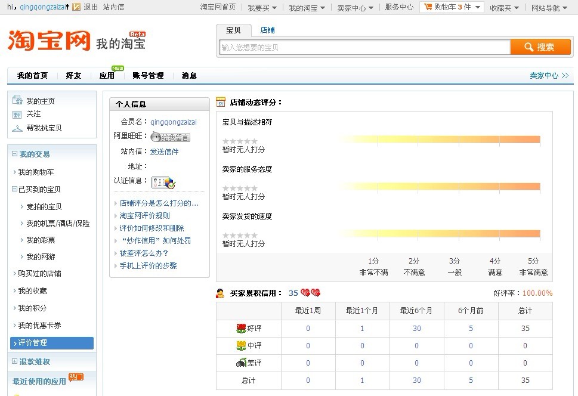Click the 发送信件 link
The width and height of the screenshot is (578, 396).
[x=164, y=151]
